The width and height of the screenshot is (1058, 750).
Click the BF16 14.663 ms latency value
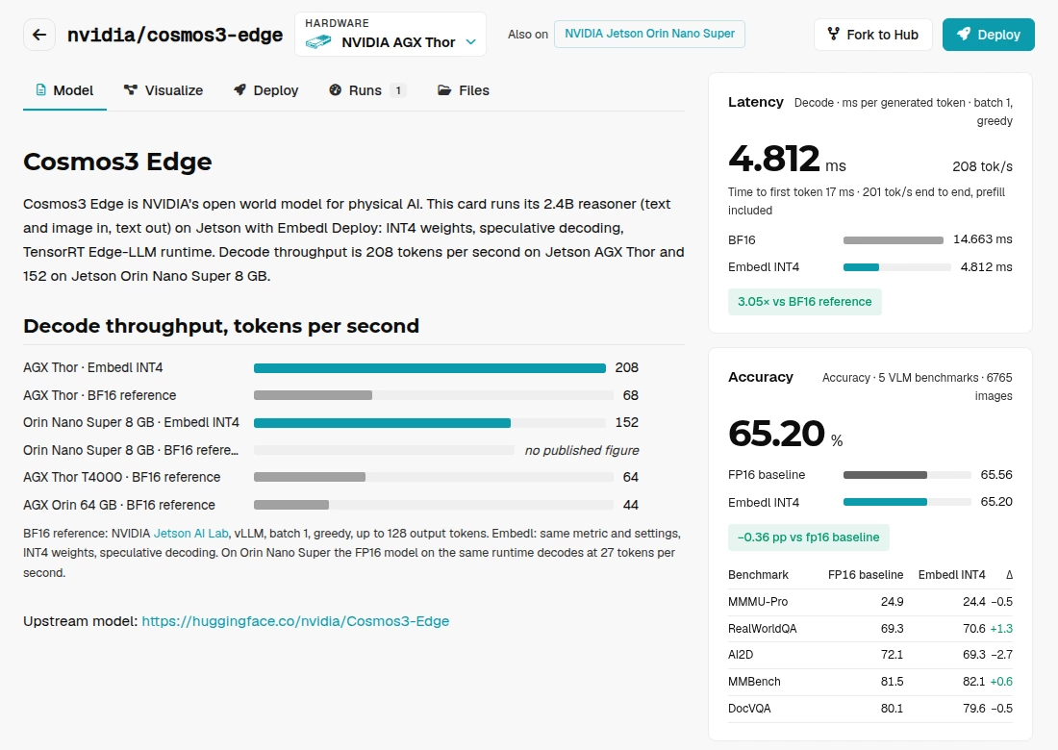pyautogui.click(x=982, y=239)
